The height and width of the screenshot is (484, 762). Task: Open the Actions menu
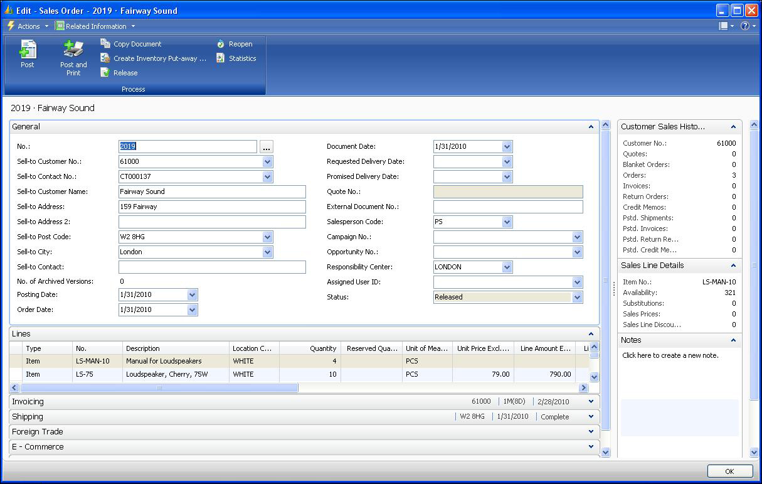[28, 26]
